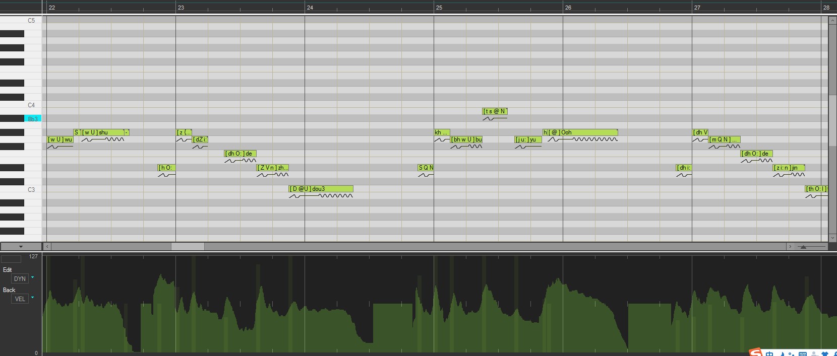
Task: Click the horizontal scrollbar left arrow
Action: 47,247
